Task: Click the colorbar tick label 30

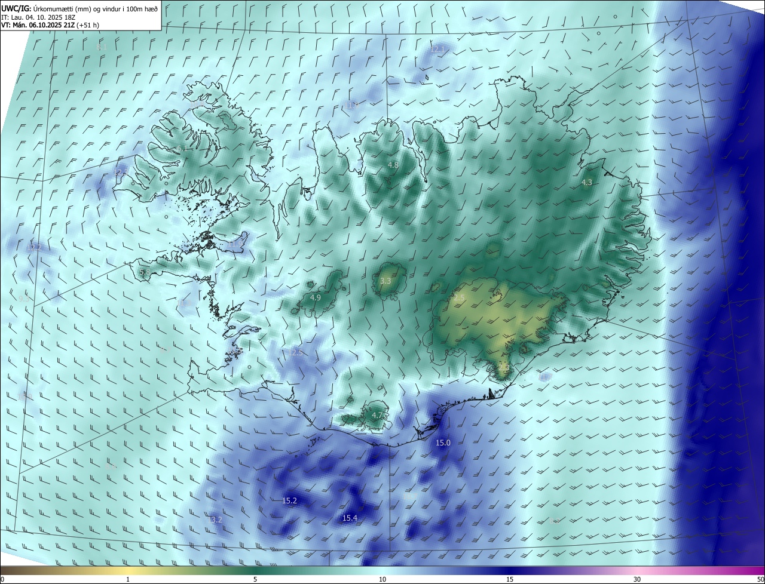Action: [x=637, y=579]
